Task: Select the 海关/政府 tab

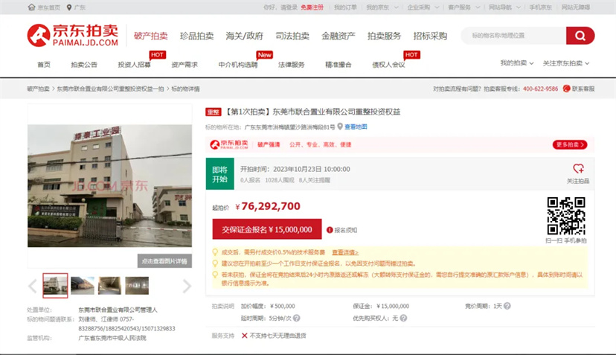Action: click(x=244, y=36)
